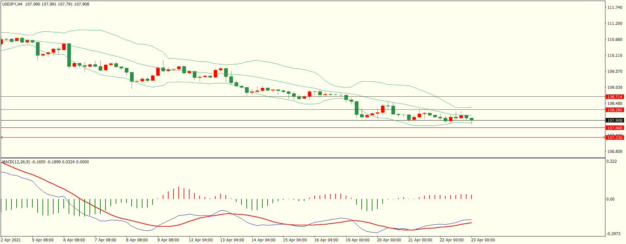This screenshot has height=244, width=626.
Task: Click the 23 Apr 00:00 time label
Action: click(x=483, y=240)
